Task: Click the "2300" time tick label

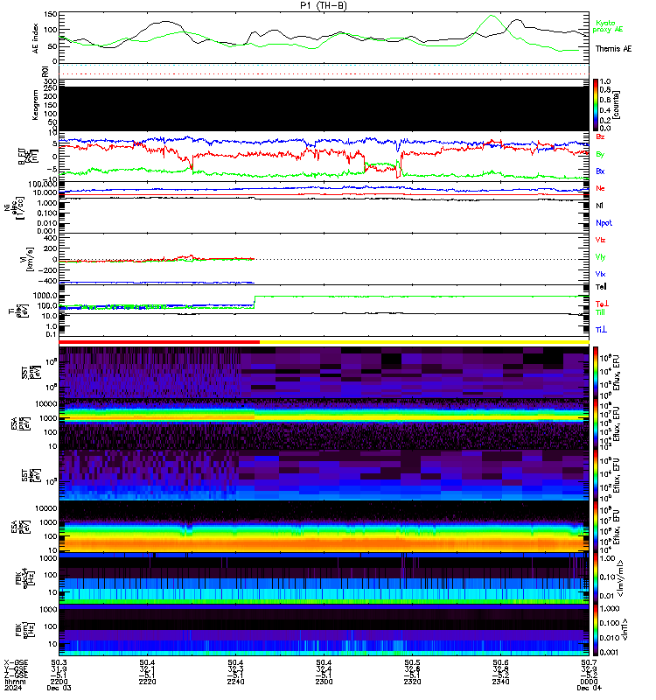Action: [x=324, y=682]
